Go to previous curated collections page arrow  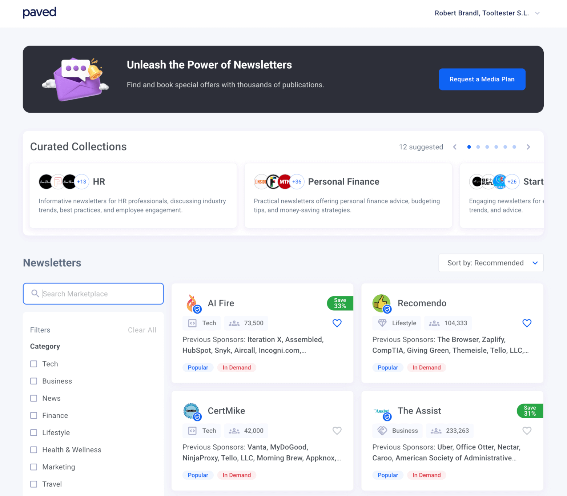(x=455, y=147)
